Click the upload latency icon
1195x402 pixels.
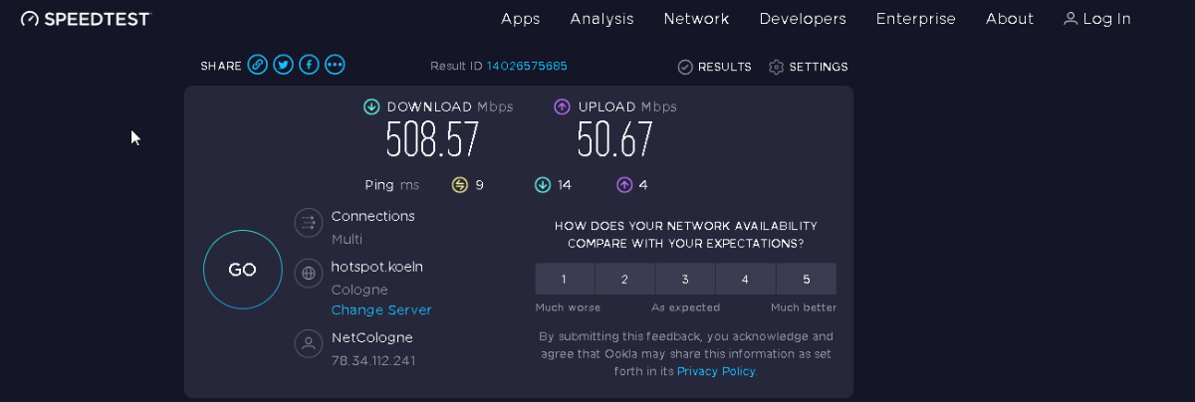(x=624, y=184)
